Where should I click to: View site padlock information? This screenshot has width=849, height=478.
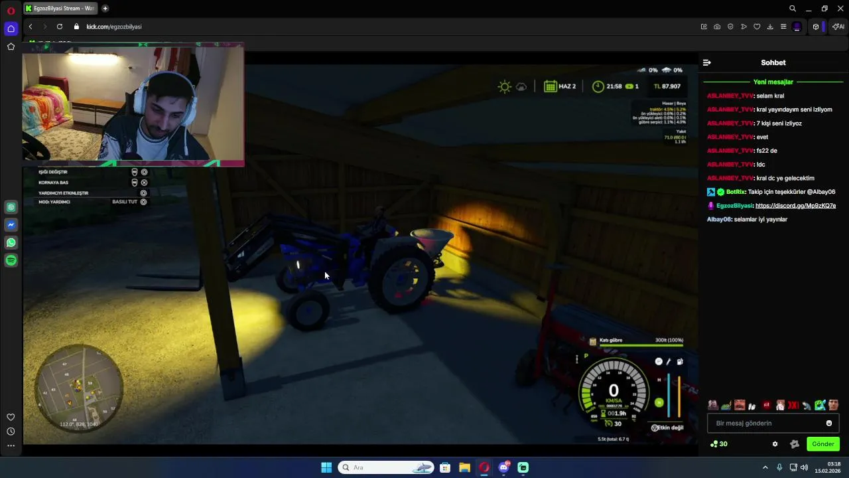[76, 27]
